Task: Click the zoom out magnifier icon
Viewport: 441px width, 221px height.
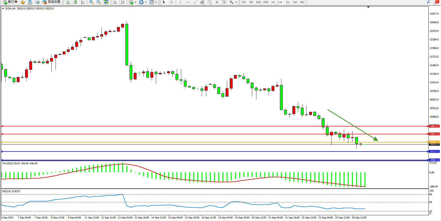Action: pyautogui.click(x=98, y=2)
